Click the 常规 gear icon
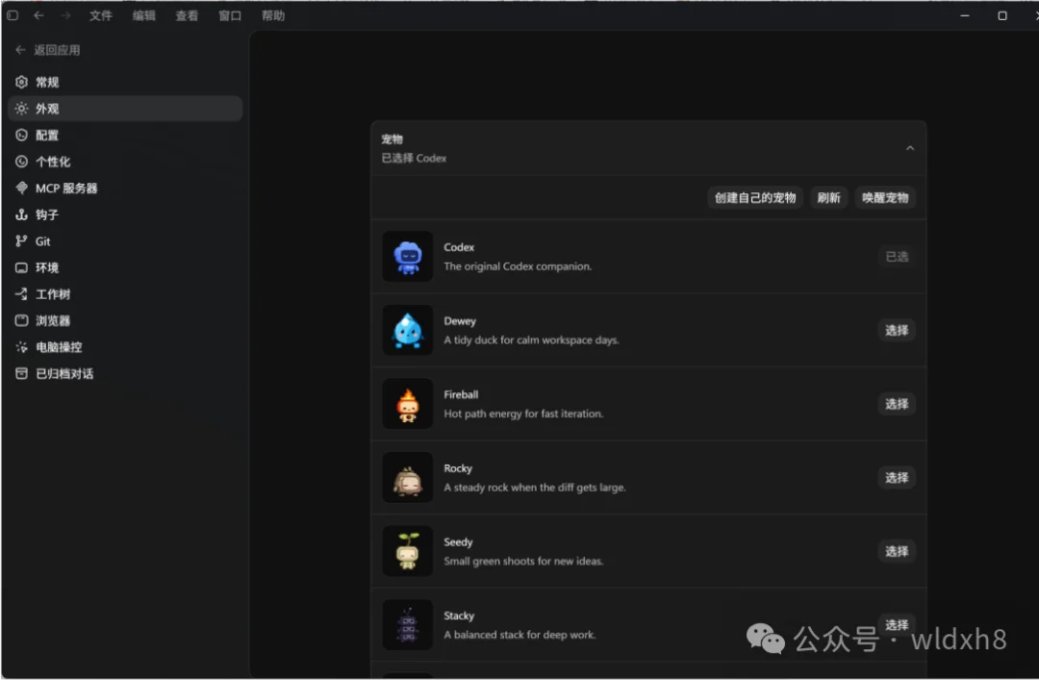Screen dimensions: 1039x680 (x=21, y=82)
